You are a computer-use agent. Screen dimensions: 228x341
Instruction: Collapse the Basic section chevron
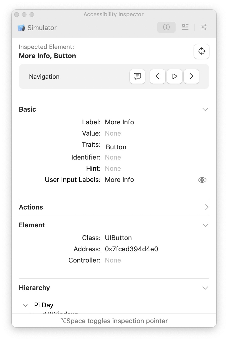coord(205,109)
